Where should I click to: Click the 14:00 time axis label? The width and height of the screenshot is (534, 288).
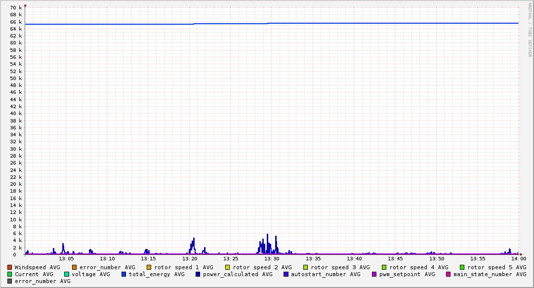pyautogui.click(x=518, y=258)
